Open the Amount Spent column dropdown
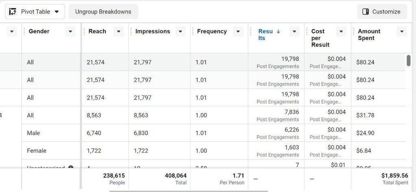Screen dimensions: 416x192 (x=402, y=31)
